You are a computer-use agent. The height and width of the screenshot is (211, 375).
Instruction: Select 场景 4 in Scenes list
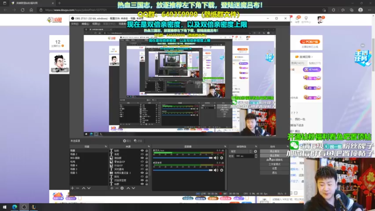click(89, 166)
